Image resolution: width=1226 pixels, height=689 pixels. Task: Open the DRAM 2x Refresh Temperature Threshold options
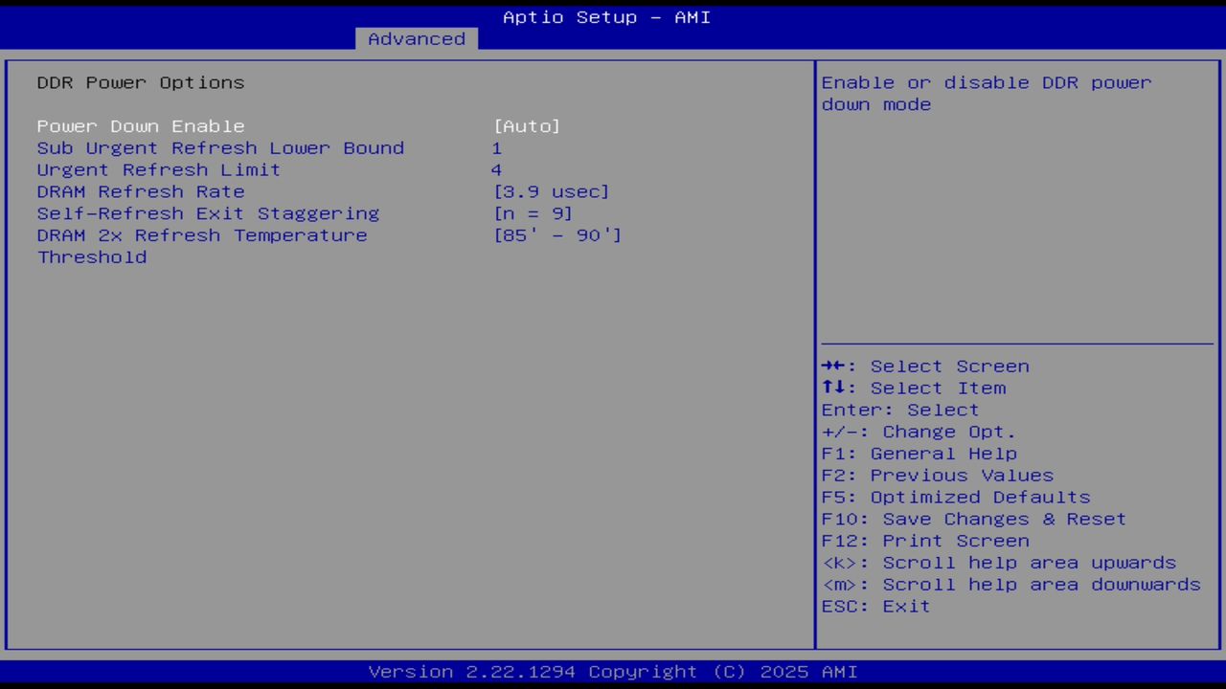202,235
